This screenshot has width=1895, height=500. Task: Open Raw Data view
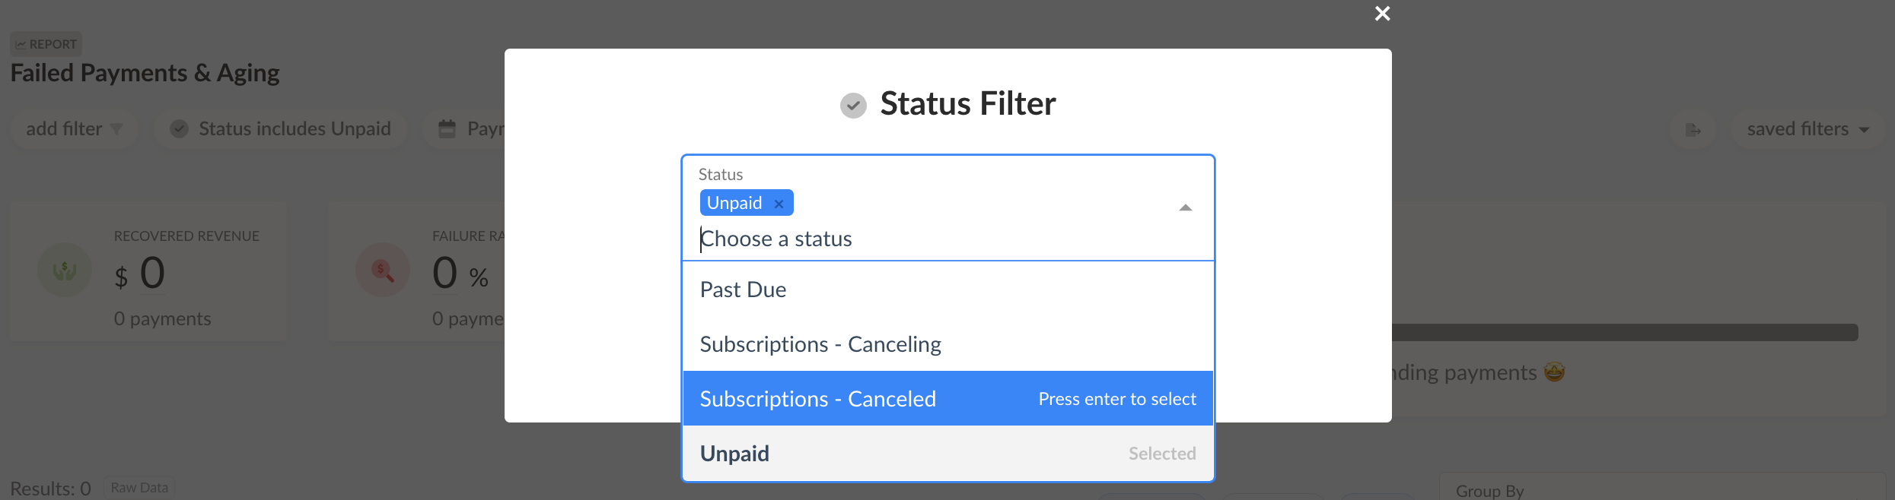coord(139,488)
